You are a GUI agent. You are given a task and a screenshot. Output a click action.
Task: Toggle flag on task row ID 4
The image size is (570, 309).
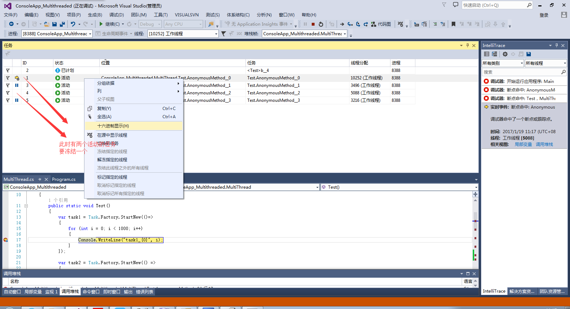tap(8, 93)
